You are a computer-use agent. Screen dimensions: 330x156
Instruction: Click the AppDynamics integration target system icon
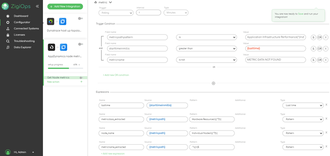point(63,47)
